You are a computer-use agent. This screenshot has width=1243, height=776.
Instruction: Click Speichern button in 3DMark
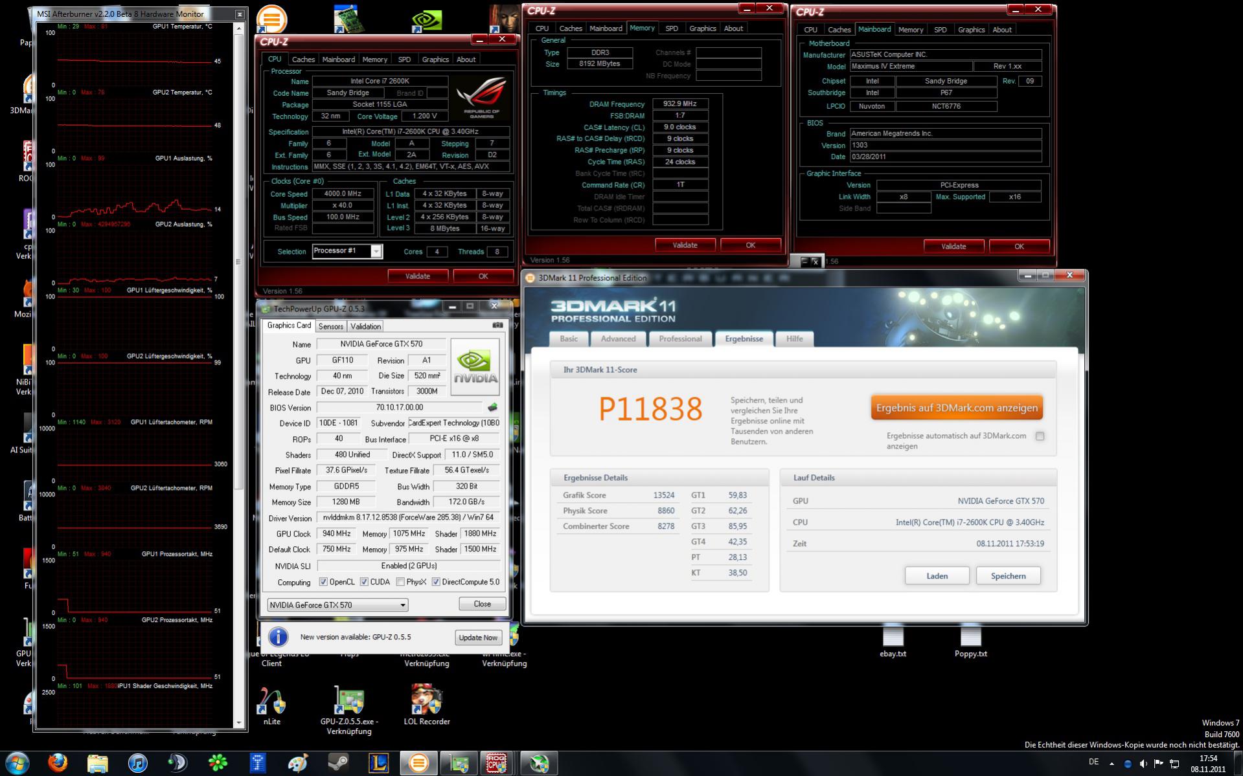click(x=1008, y=576)
